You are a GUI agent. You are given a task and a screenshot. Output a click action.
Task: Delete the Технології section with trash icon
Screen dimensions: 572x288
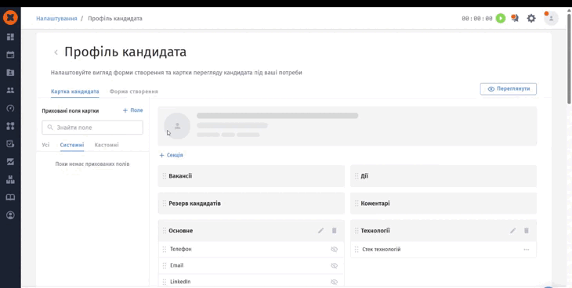pos(526,230)
